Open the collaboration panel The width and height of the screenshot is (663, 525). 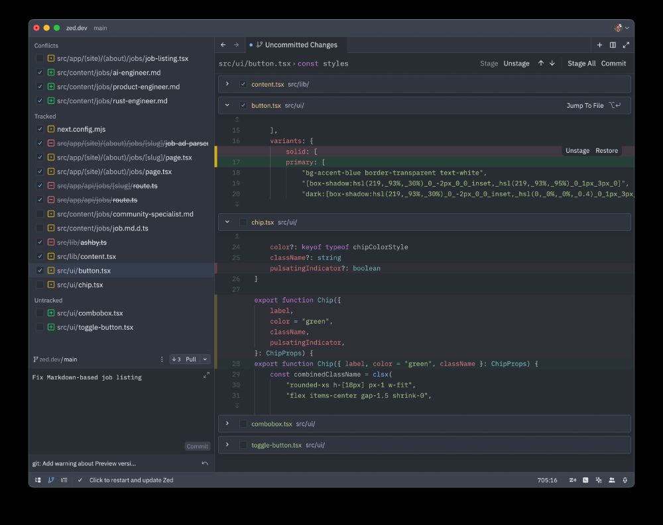[x=612, y=480]
